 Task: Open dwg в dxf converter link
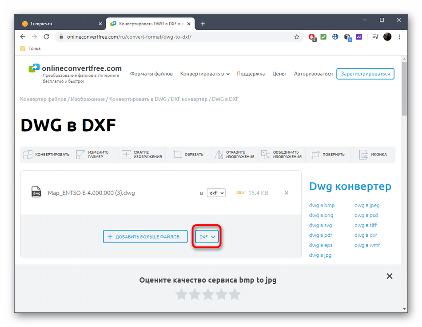pos(366,235)
